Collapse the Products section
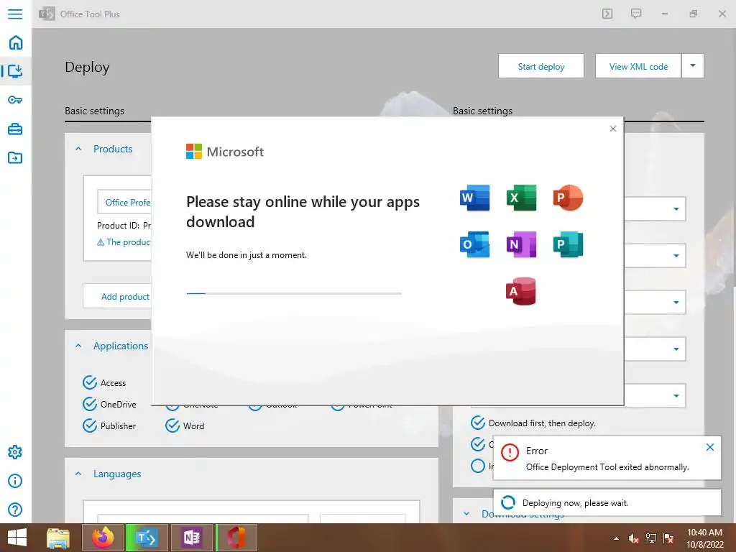This screenshot has width=736, height=552. (78, 149)
